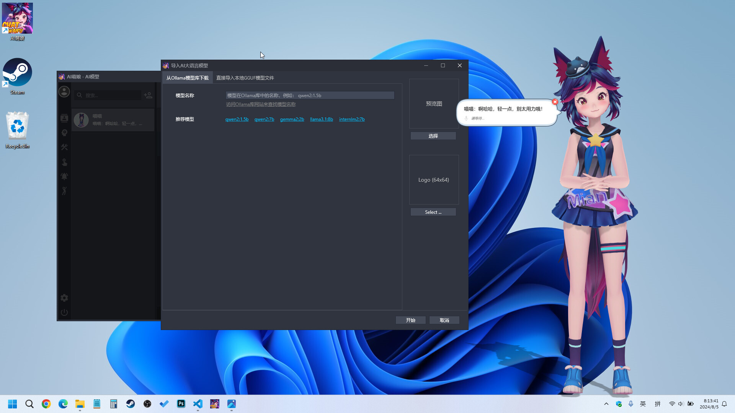Open the contact card icon in sidebar
735x413 pixels.
click(64, 118)
